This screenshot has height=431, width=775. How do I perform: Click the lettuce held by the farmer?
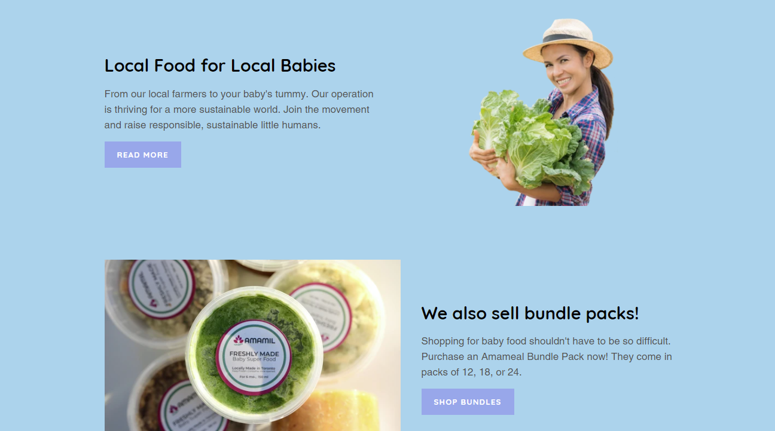(x=532, y=140)
